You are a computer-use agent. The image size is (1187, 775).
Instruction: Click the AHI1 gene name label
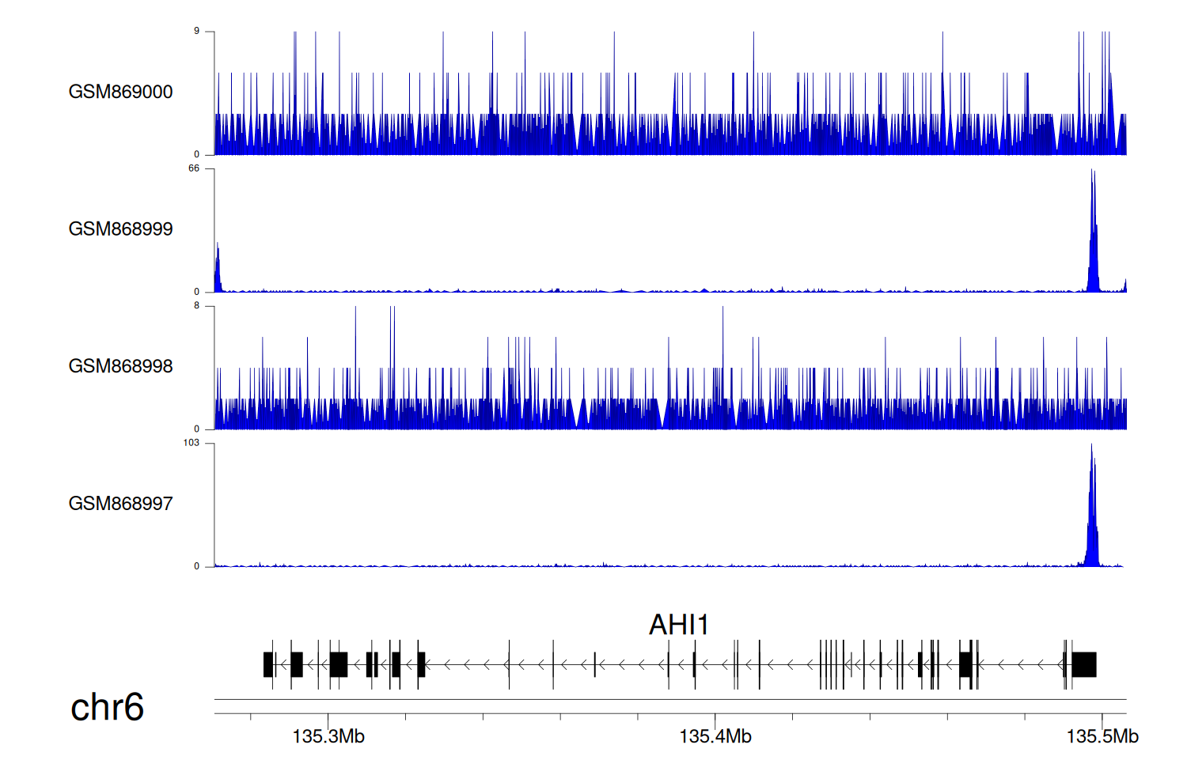pos(678,625)
